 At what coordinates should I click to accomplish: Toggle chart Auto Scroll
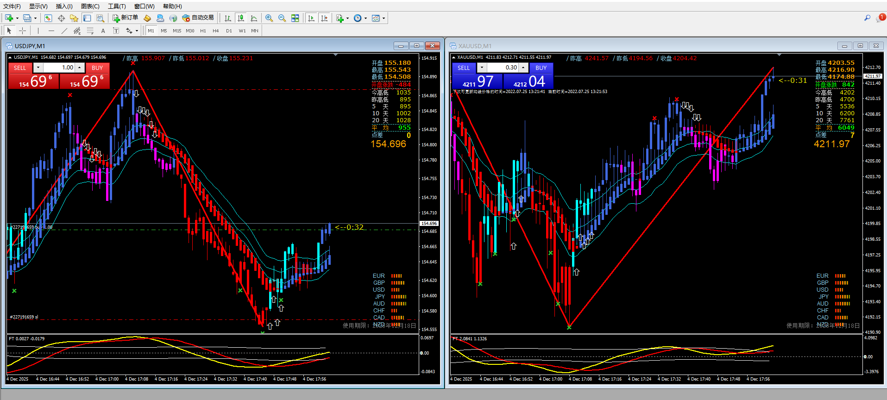311,18
